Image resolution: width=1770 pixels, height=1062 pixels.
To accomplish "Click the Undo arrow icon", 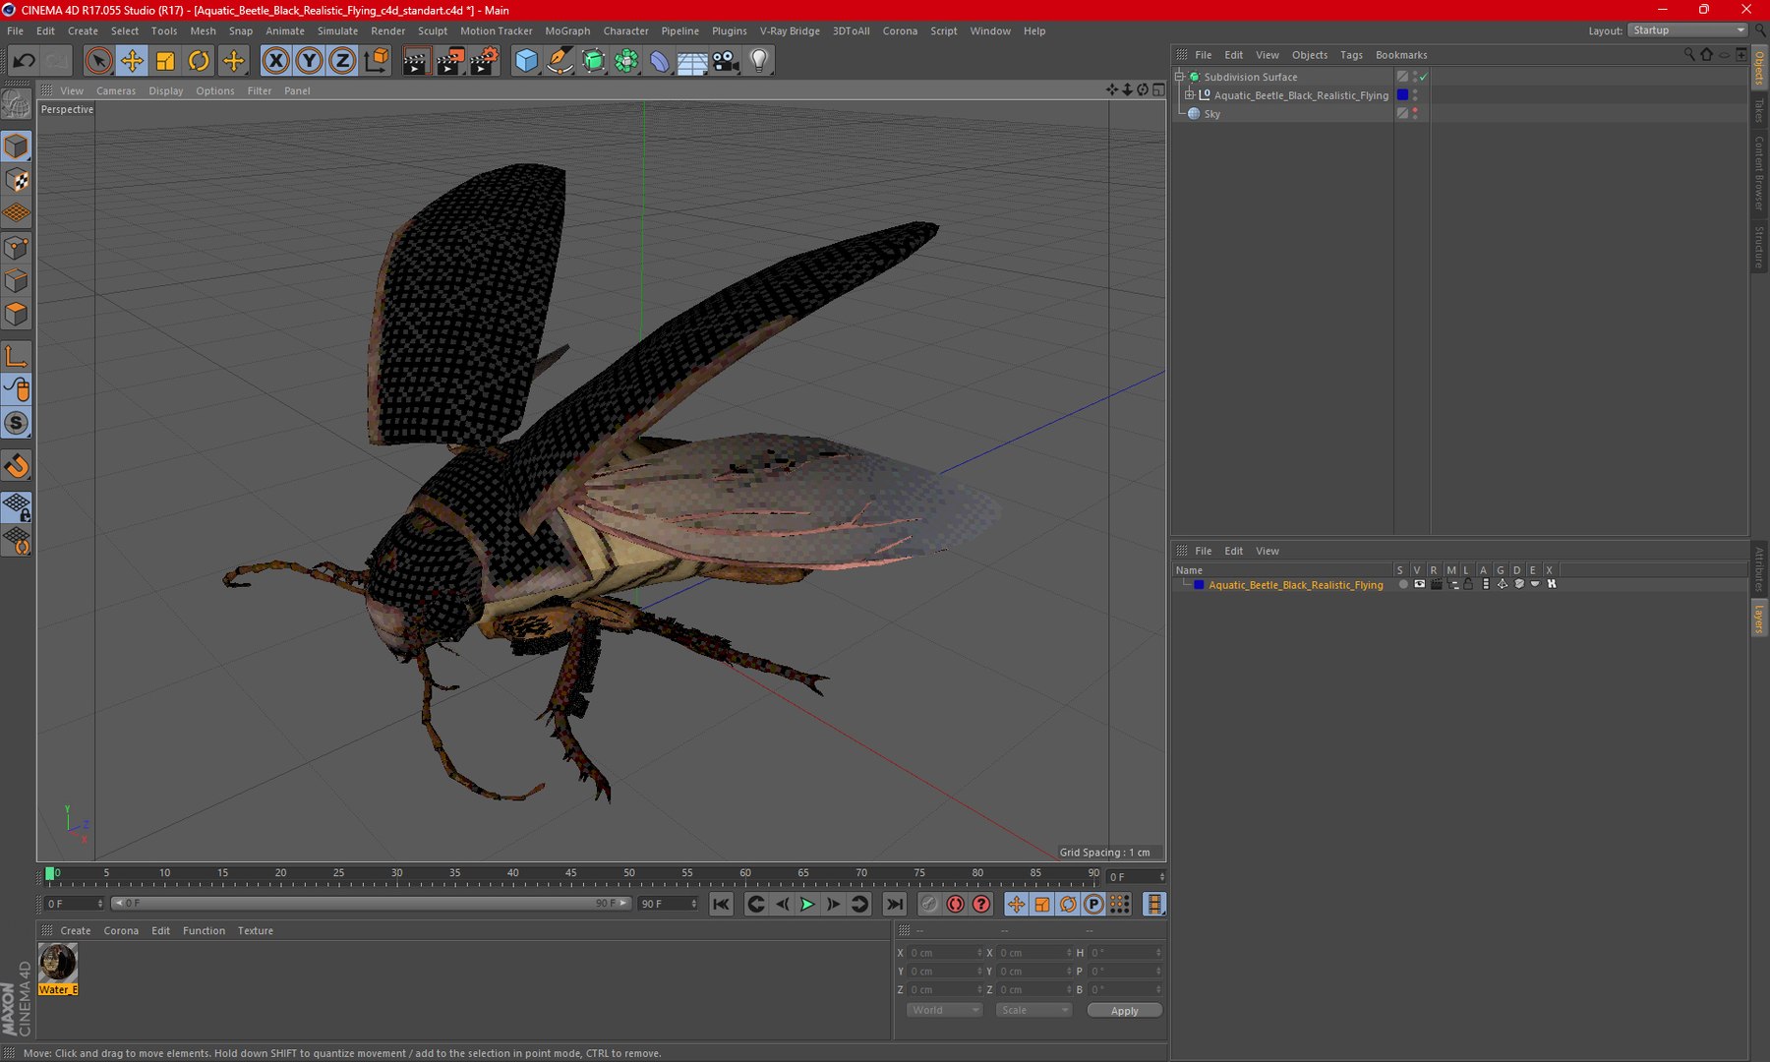I will pos(24,61).
